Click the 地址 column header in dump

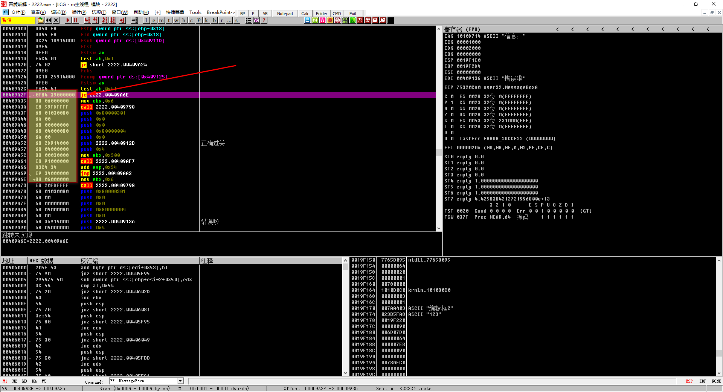[x=14, y=261]
